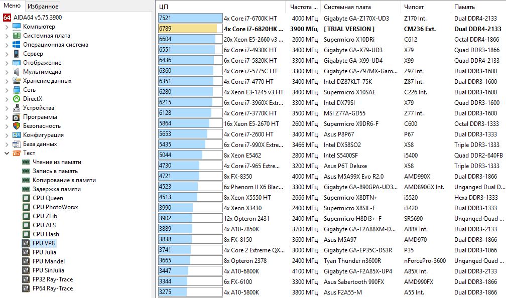Click the Запись в память memory icon
This screenshot has height=298, width=506.
point(26,171)
